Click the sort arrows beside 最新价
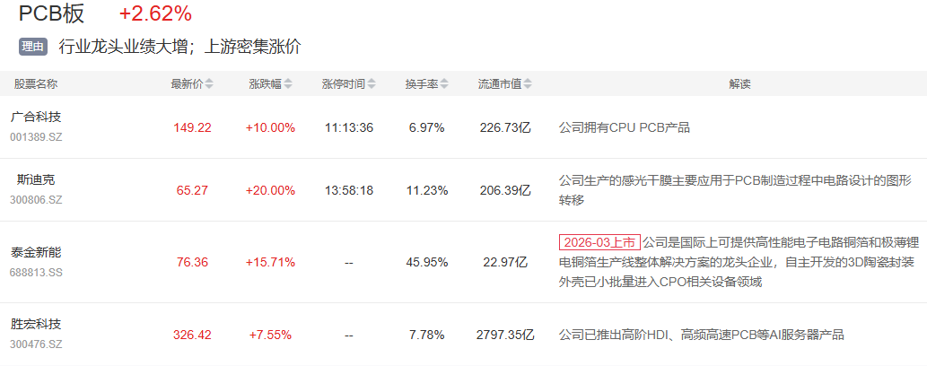 click(209, 84)
